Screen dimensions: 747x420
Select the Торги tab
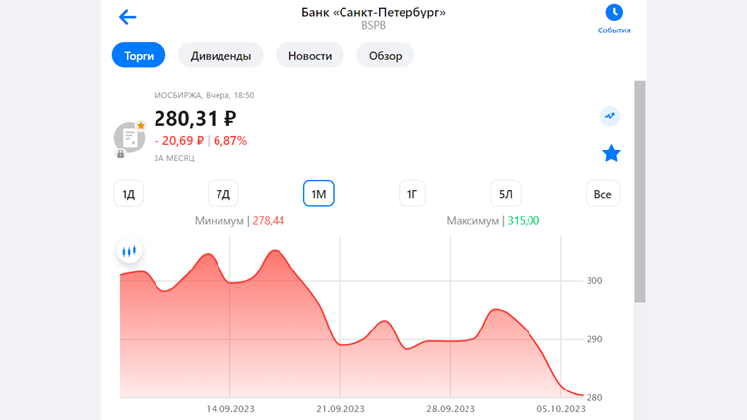tap(139, 56)
